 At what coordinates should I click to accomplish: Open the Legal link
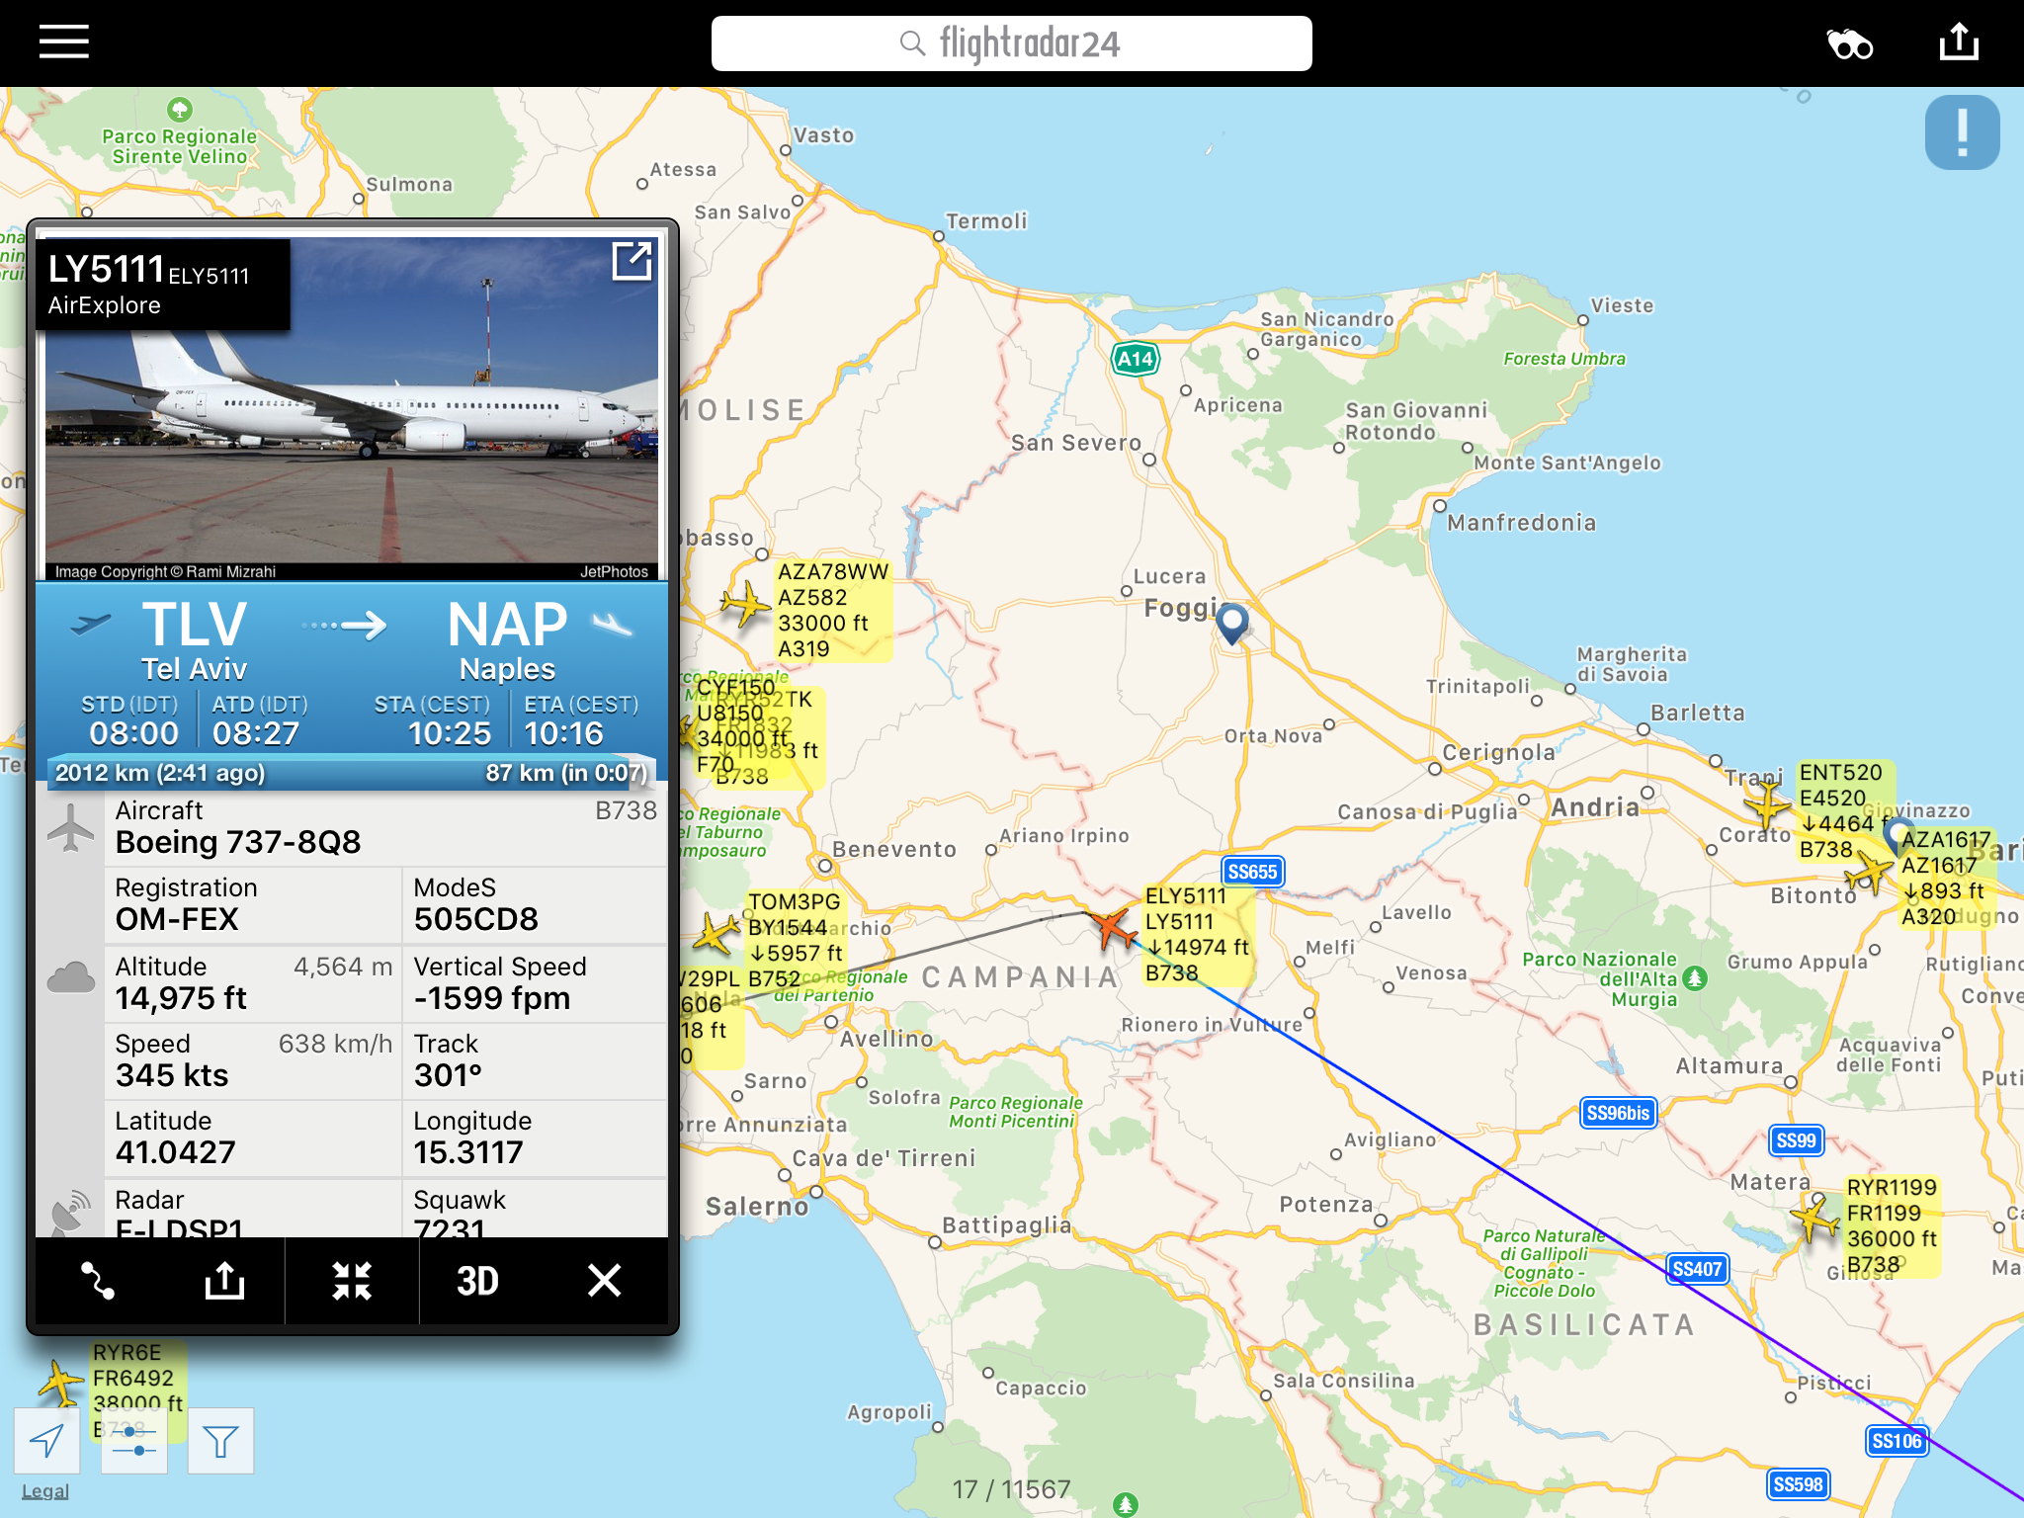coord(45,1491)
